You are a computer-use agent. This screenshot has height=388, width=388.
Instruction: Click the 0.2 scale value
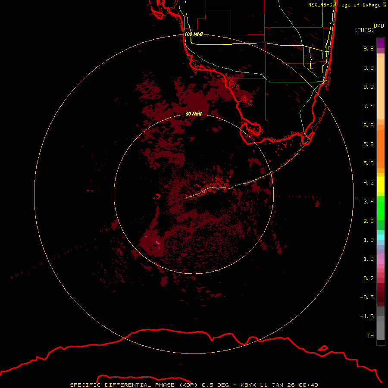pyautogui.click(x=369, y=278)
